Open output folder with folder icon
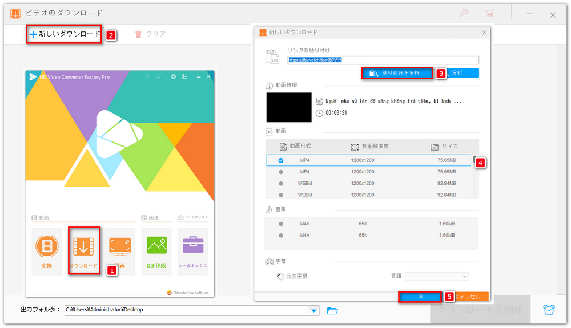Screen dimensions: 571x328 click(x=333, y=310)
